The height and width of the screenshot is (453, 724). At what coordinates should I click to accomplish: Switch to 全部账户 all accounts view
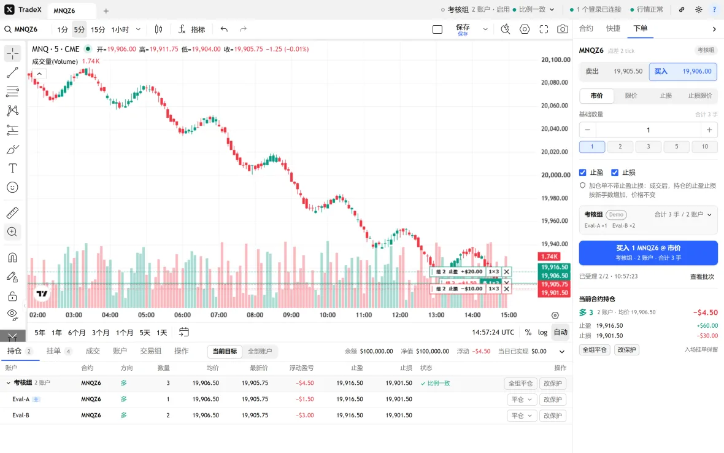pyautogui.click(x=260, y=351)
